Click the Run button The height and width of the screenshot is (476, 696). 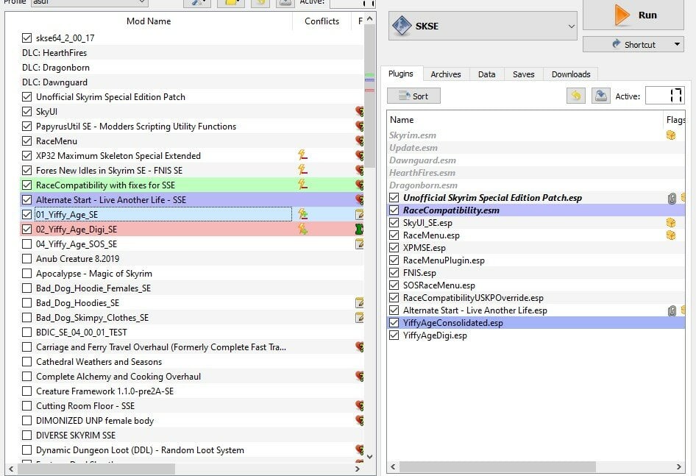tap(633, 15)
